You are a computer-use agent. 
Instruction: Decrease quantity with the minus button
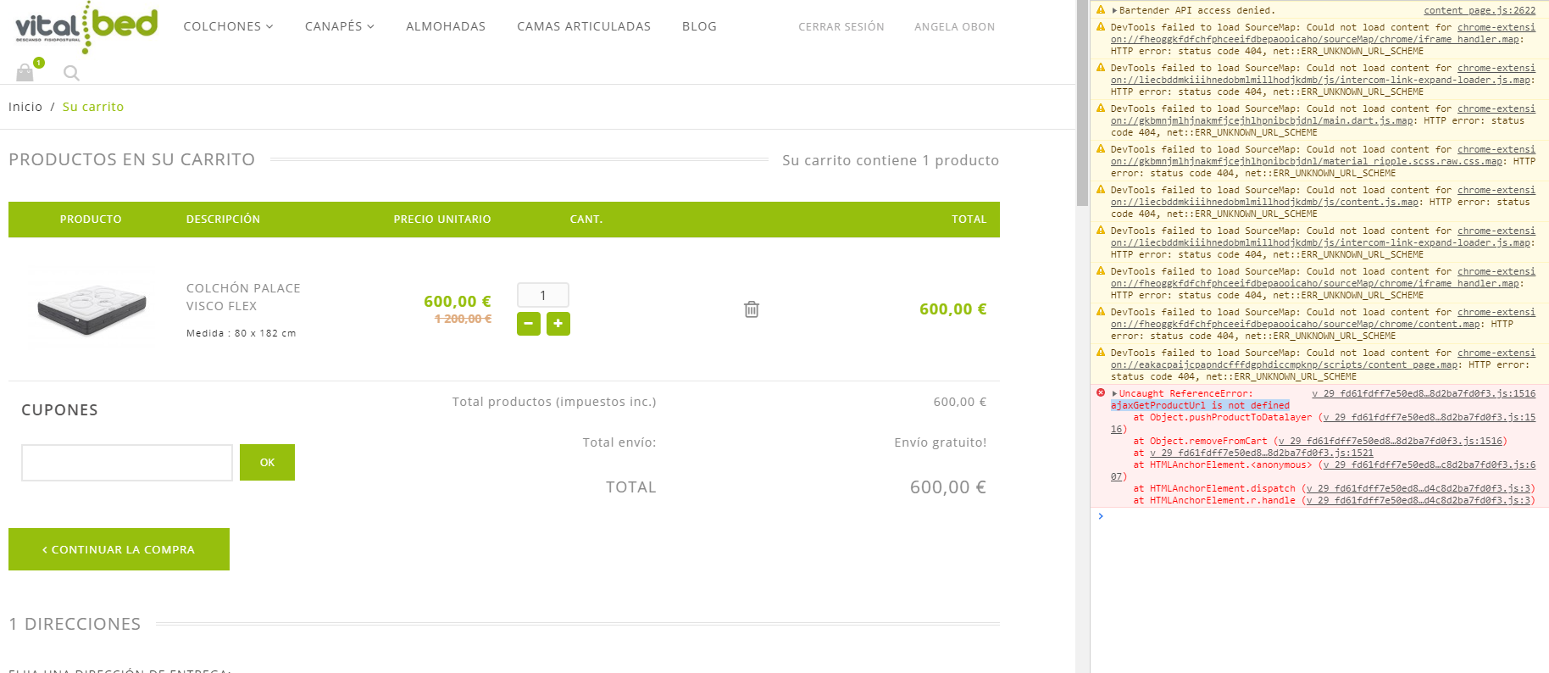529,324
